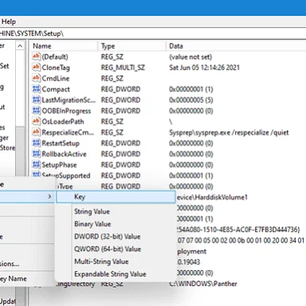Choose String Value from the submenu
306x306 pixels.
point(92,211)
